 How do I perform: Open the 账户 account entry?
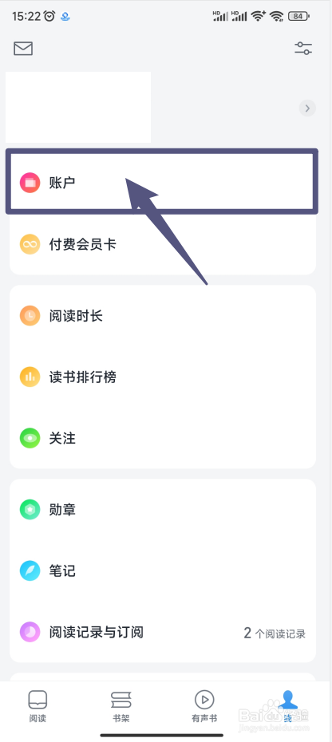tap(162, 182)
